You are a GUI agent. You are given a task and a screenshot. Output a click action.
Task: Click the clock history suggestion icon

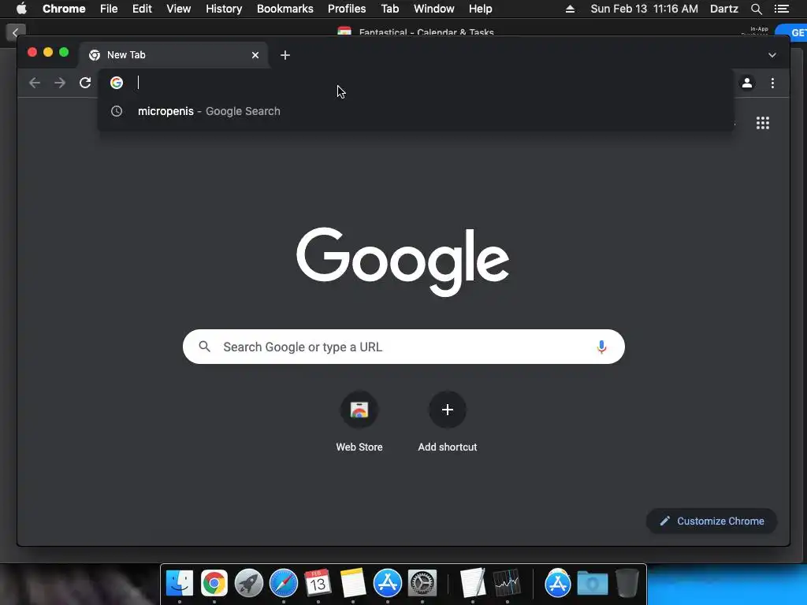point(117,111)
